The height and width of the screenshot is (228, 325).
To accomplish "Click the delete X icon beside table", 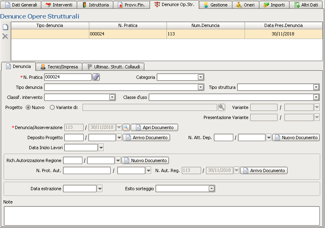I will click(5, 36).
